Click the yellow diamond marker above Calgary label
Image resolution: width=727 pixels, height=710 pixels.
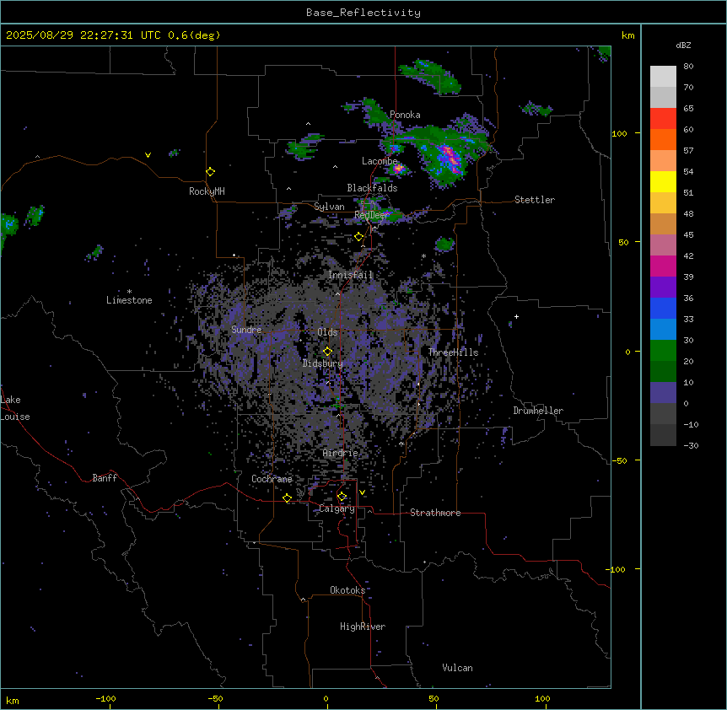pyautogui.click(x=342, y=497)
